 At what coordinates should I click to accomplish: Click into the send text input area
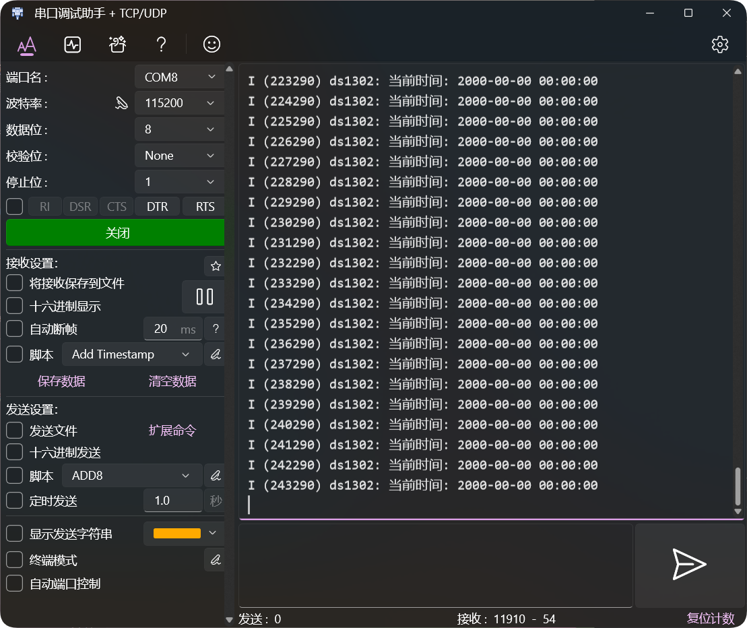tap(435, 565)
